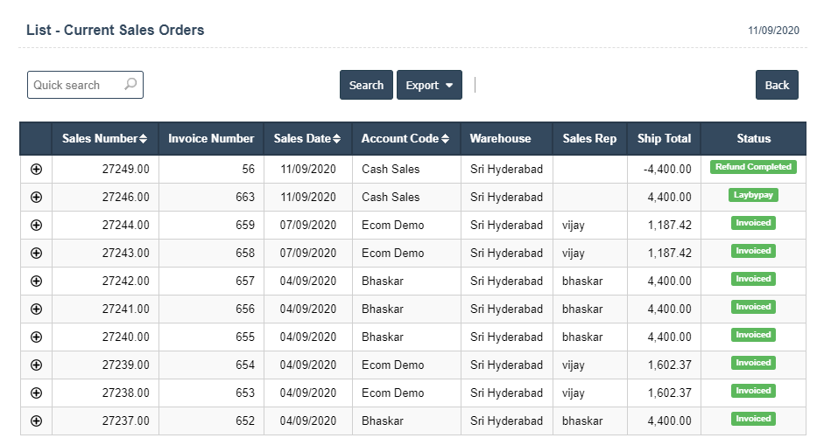This screenshot has height=445, width=824.
Task: Open the Export dropdown menu
Action: tap(429, 85)
